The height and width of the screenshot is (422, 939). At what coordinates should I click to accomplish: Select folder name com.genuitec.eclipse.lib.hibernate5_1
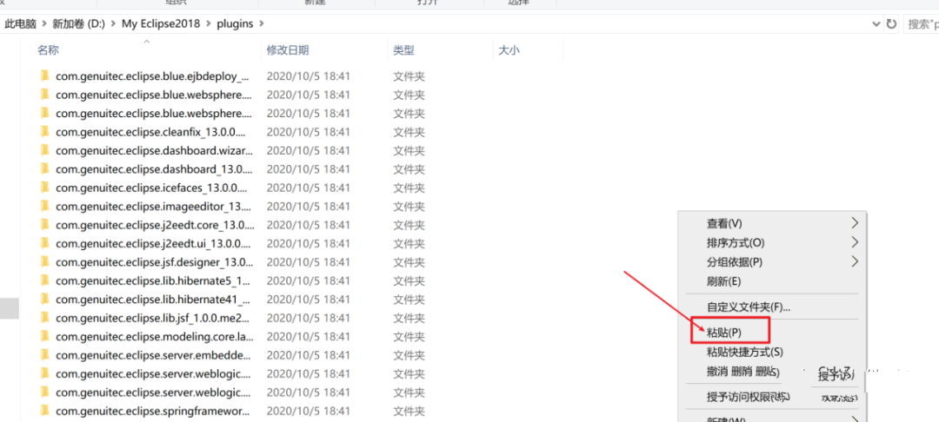(153, 280)
